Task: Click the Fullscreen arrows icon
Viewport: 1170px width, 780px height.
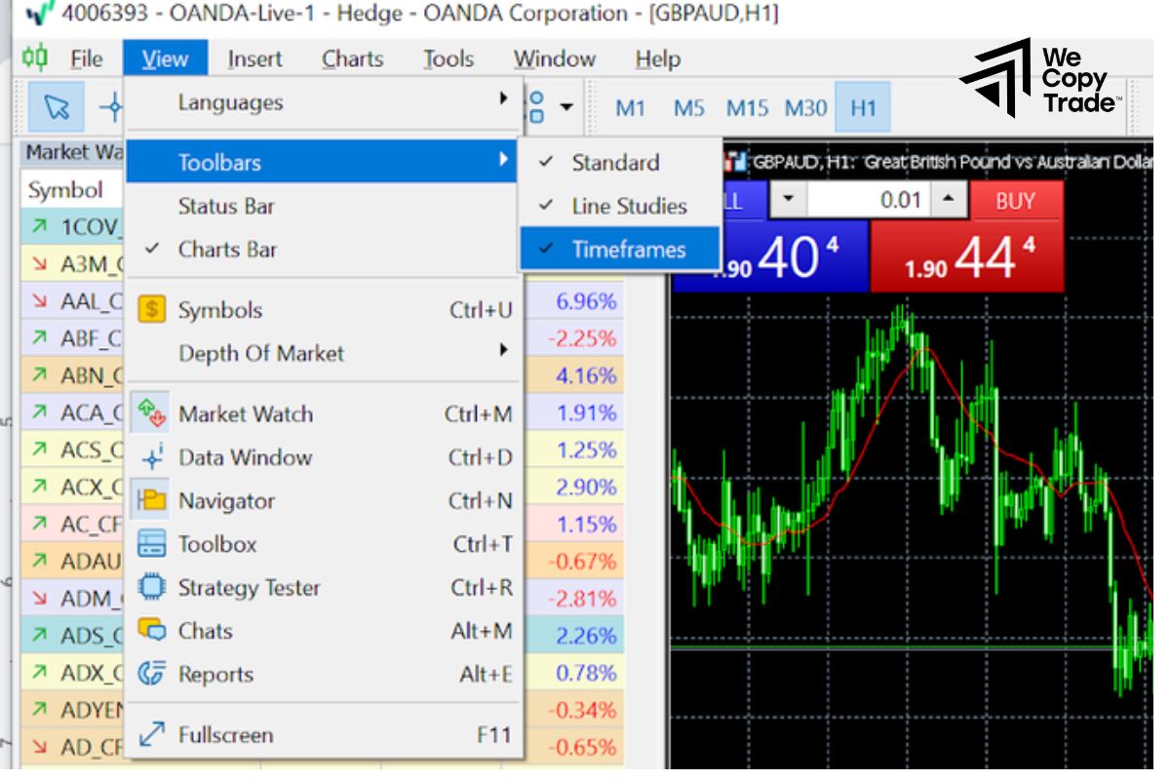Action: coord(151,735)
